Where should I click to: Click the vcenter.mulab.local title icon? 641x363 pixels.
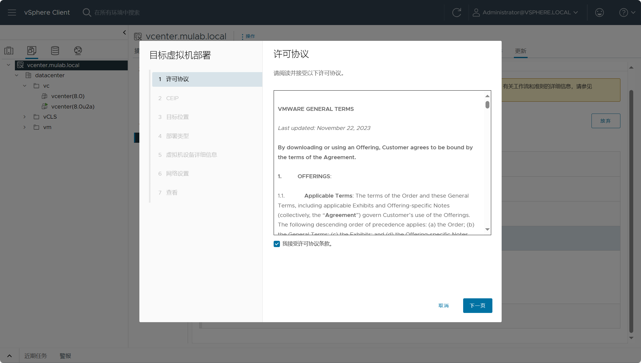point(138,36)
